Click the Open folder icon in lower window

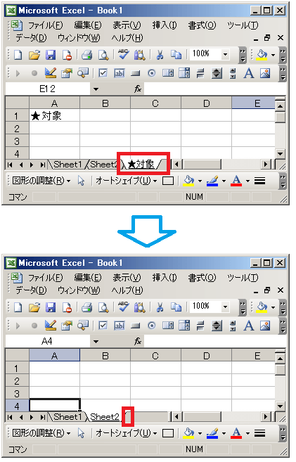(x=34, y=307)
